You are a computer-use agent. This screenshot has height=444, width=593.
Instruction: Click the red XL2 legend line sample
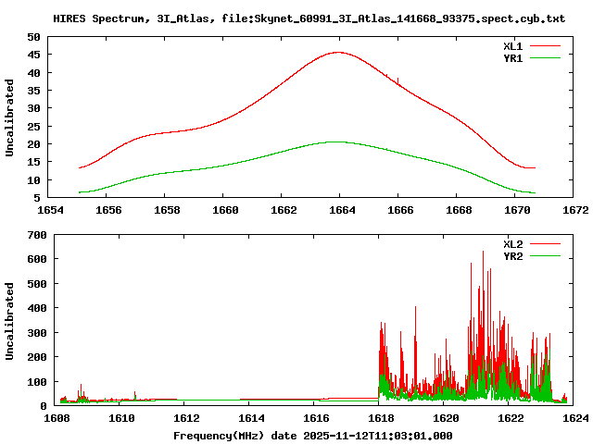click(x=546, y=243)
